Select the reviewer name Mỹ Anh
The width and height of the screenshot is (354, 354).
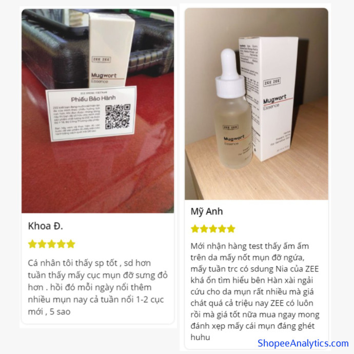[207, 211]
